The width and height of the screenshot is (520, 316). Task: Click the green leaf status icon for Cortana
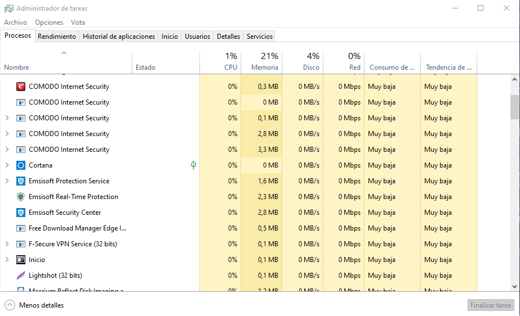[193, 165]
